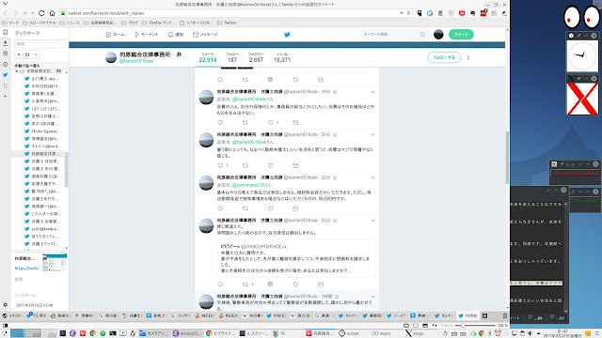The width and height of the screenshot is (602, 338).
Task: Switch to the いいね 16,071 profile tab
Action: click(x=282, y=57)
